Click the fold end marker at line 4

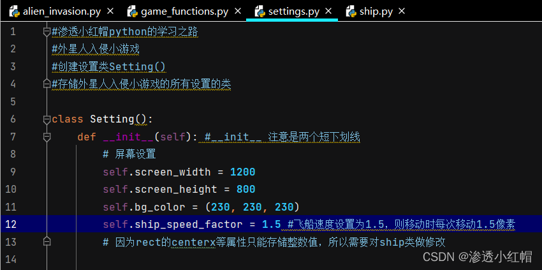[x=47, y=84]
